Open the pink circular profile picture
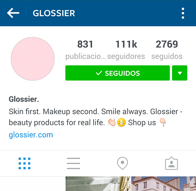The width and height of the screenshot is (196, 191). 33,59
